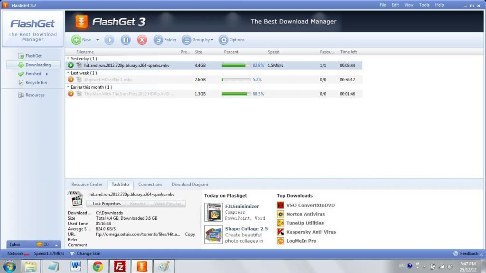Expand the New button dropdown arrow
The height and width of the screenshot is (273, 486).
(98, 40)
